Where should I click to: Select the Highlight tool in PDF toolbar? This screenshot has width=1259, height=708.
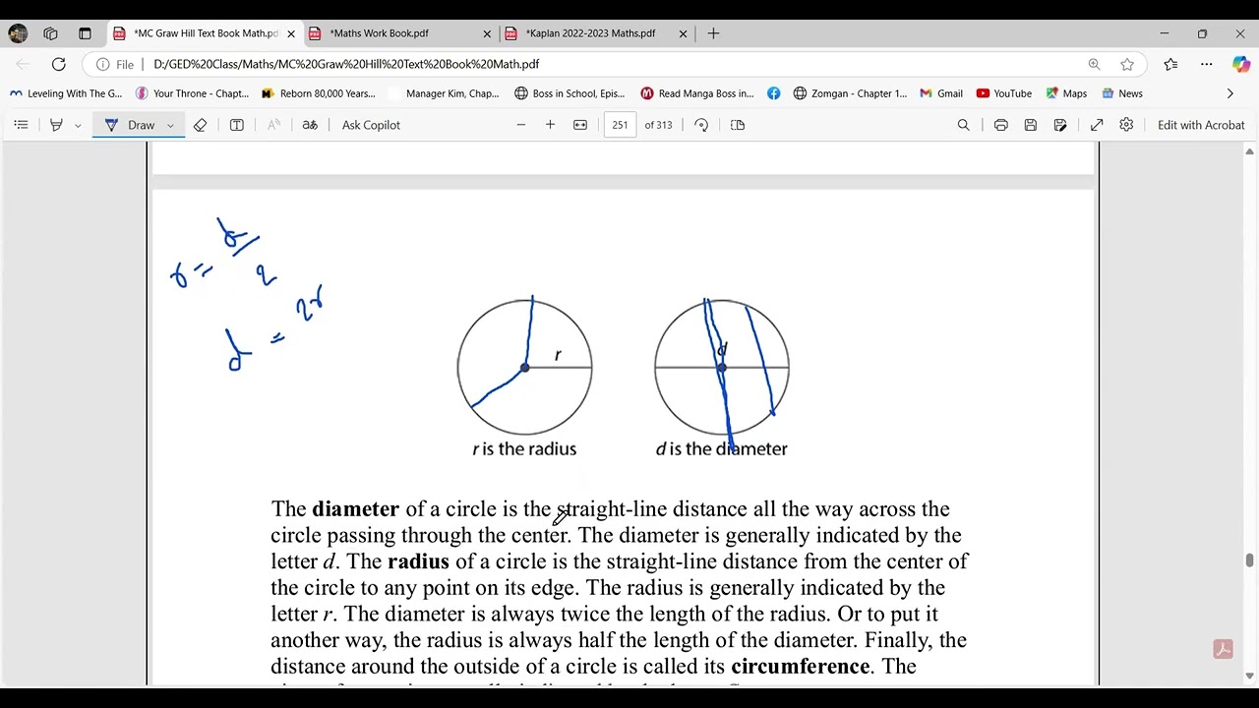56,125
